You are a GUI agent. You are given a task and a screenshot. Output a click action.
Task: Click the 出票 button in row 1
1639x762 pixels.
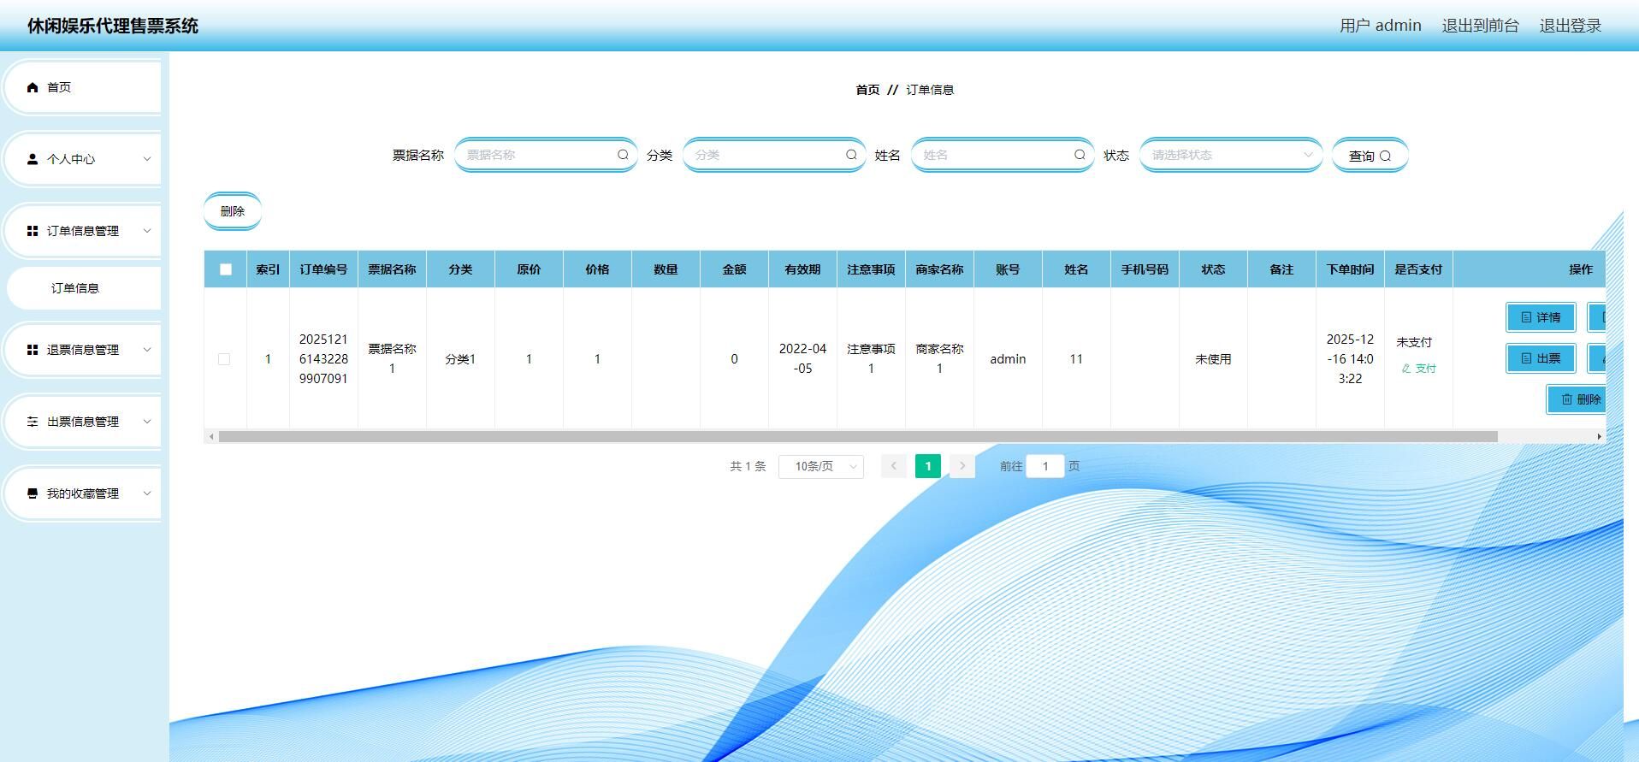(1541, 358)
